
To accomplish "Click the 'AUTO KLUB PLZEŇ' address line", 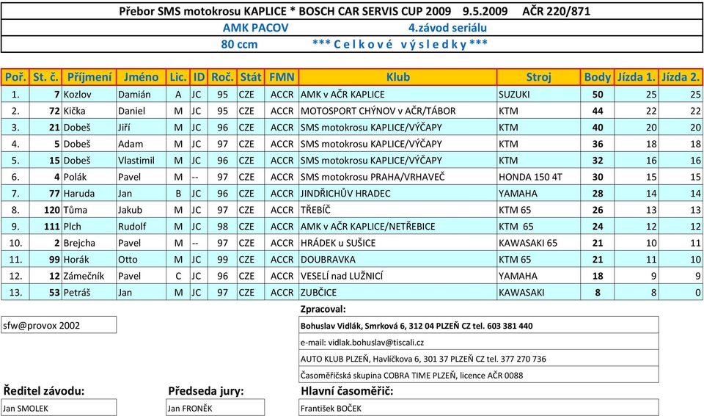I will click(x=479, y=359).
